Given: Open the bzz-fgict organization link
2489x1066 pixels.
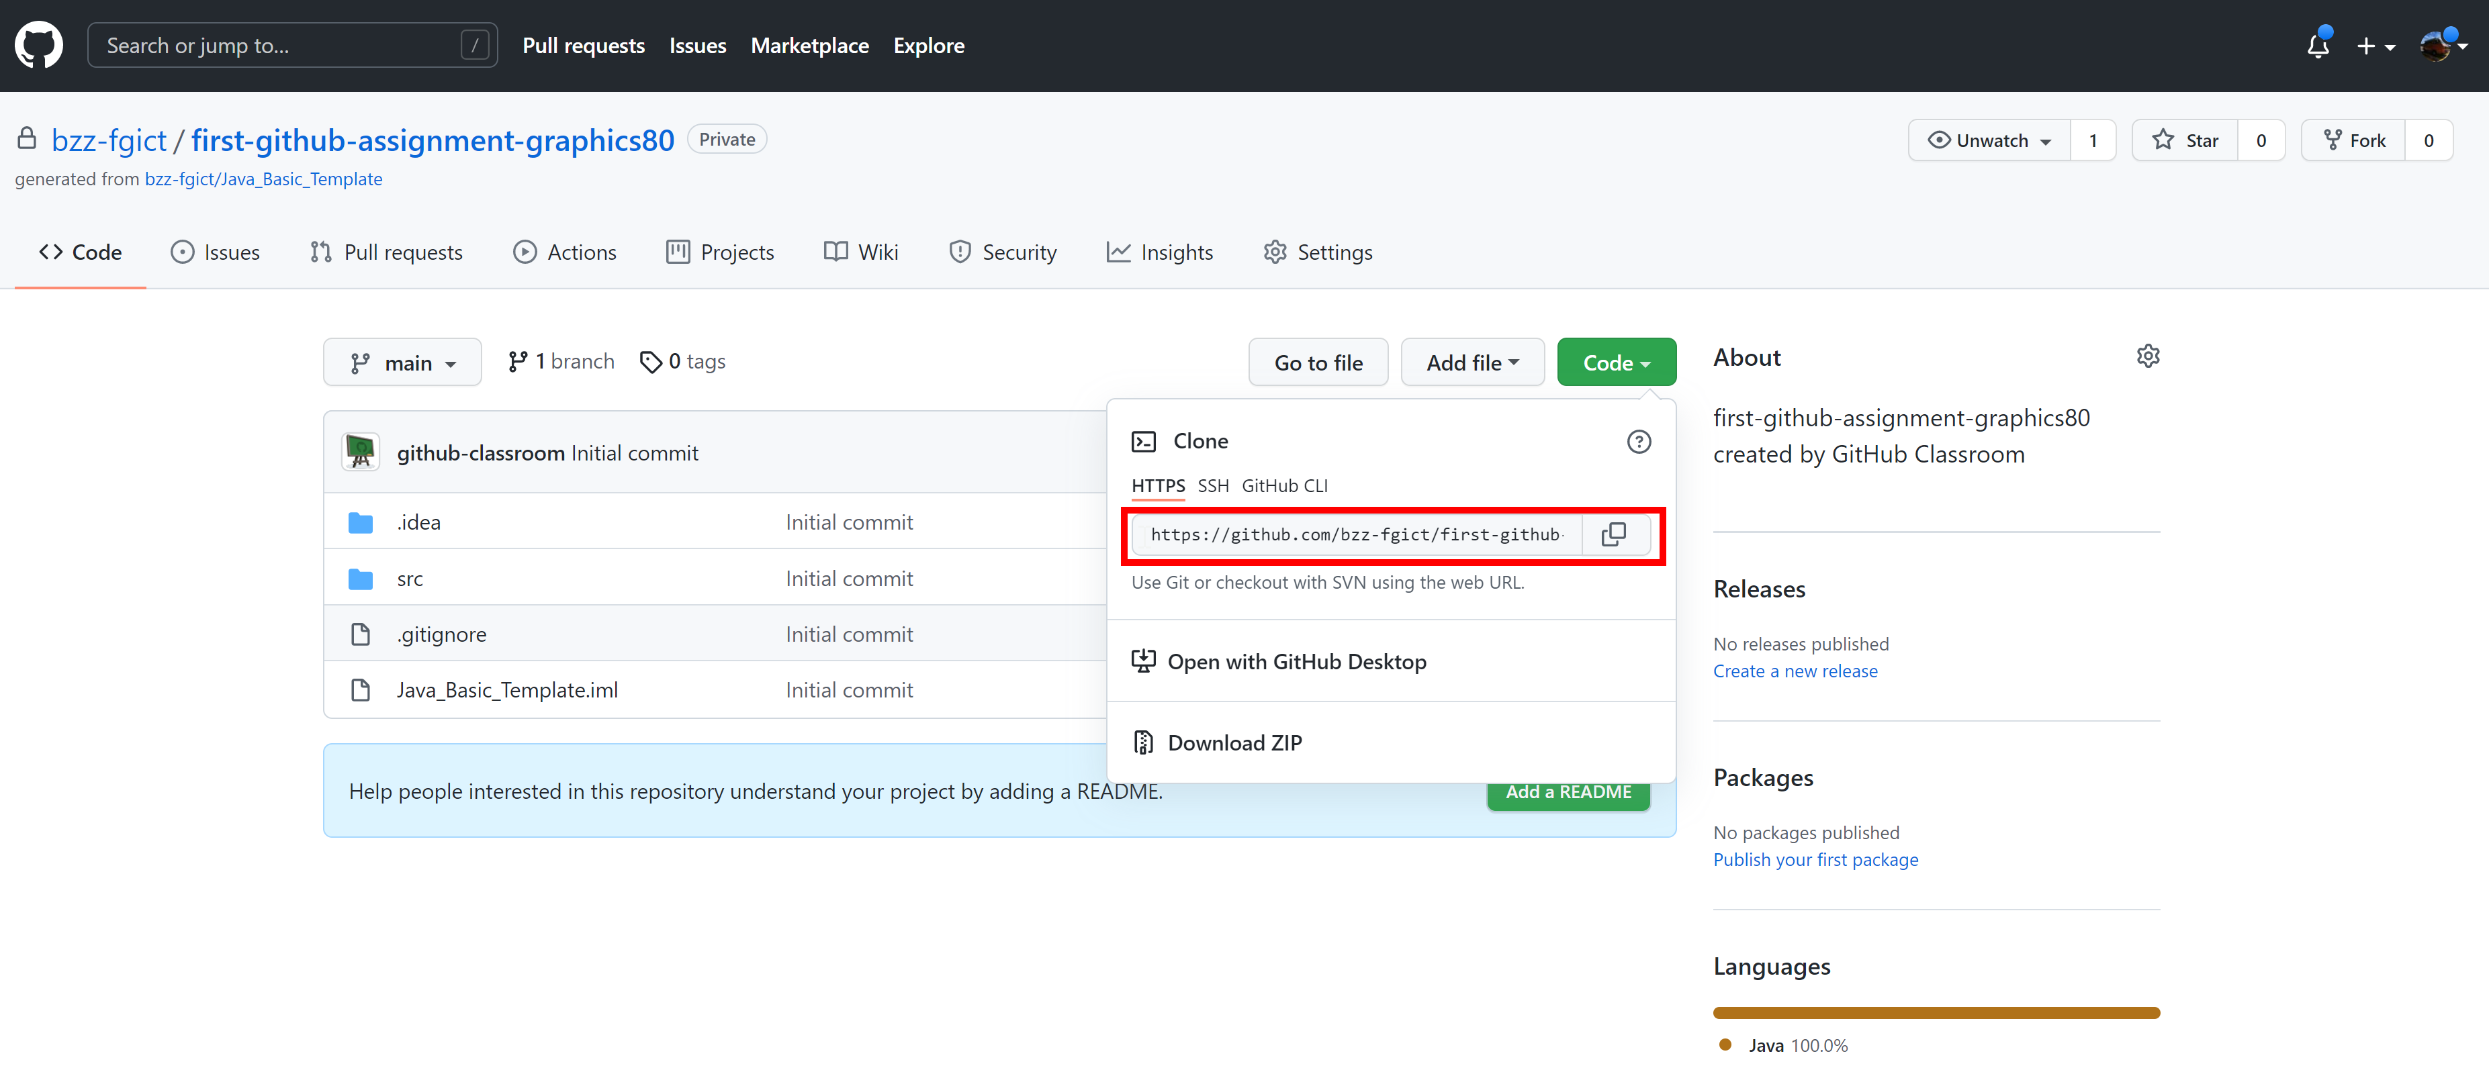Looking at the screenshot, I should point(109,140).
